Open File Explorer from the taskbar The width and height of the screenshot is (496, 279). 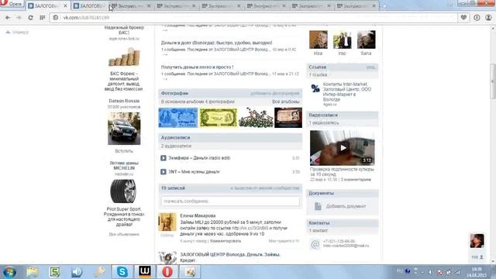(x=33, y=272)
